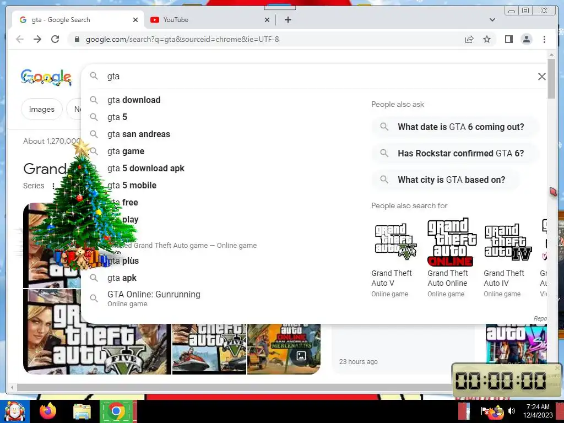Clear the search box with the X
Viewport: 564px width, 423px height.
541,76
